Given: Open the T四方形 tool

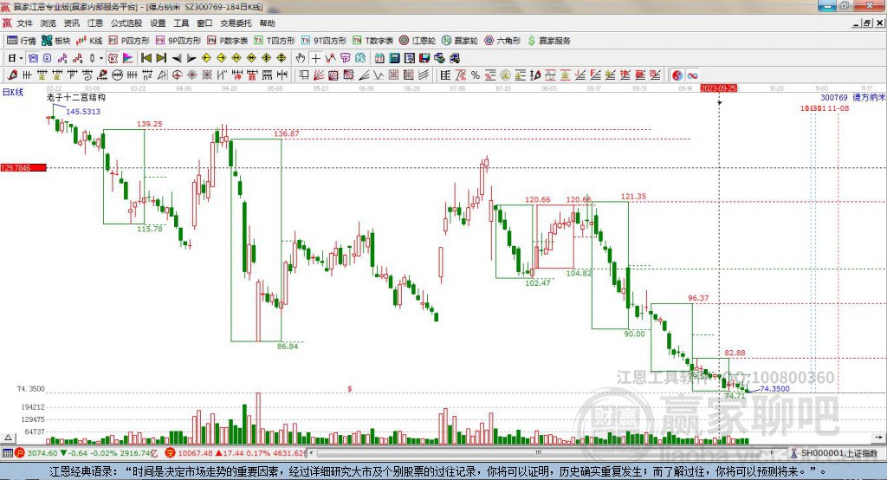Looking at the screenshot, I should pos(275,41).
